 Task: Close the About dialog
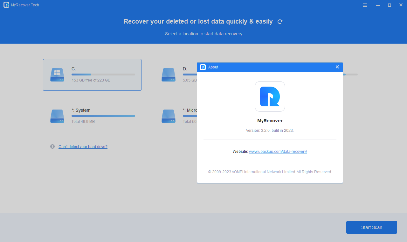(337, 67)
